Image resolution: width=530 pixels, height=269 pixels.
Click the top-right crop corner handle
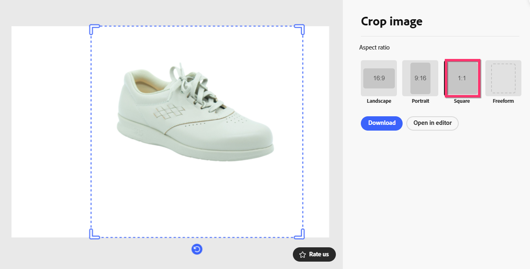tap(299, 29)
